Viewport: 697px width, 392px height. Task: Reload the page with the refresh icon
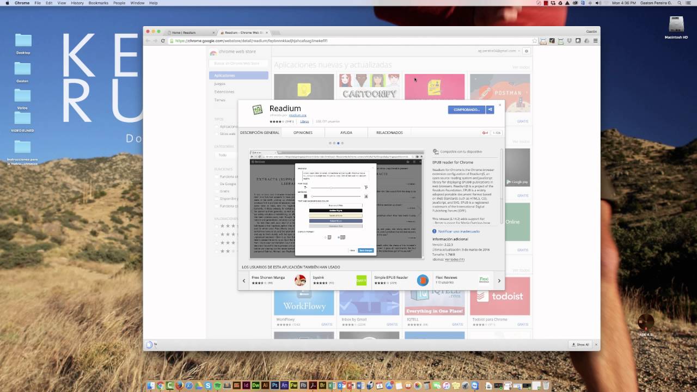click(163, 41)
